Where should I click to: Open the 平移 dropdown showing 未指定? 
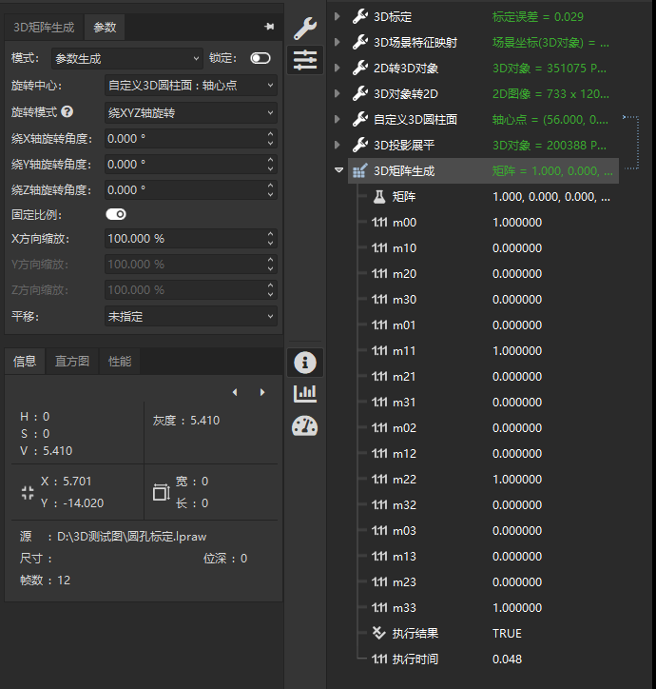tap(190, 316)
